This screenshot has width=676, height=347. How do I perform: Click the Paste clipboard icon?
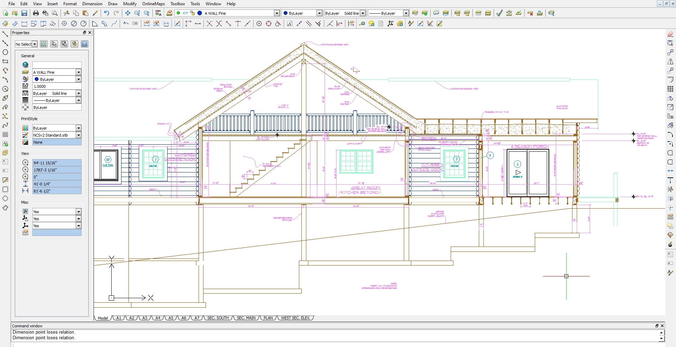pyautogui.click(x=86, y=13)
